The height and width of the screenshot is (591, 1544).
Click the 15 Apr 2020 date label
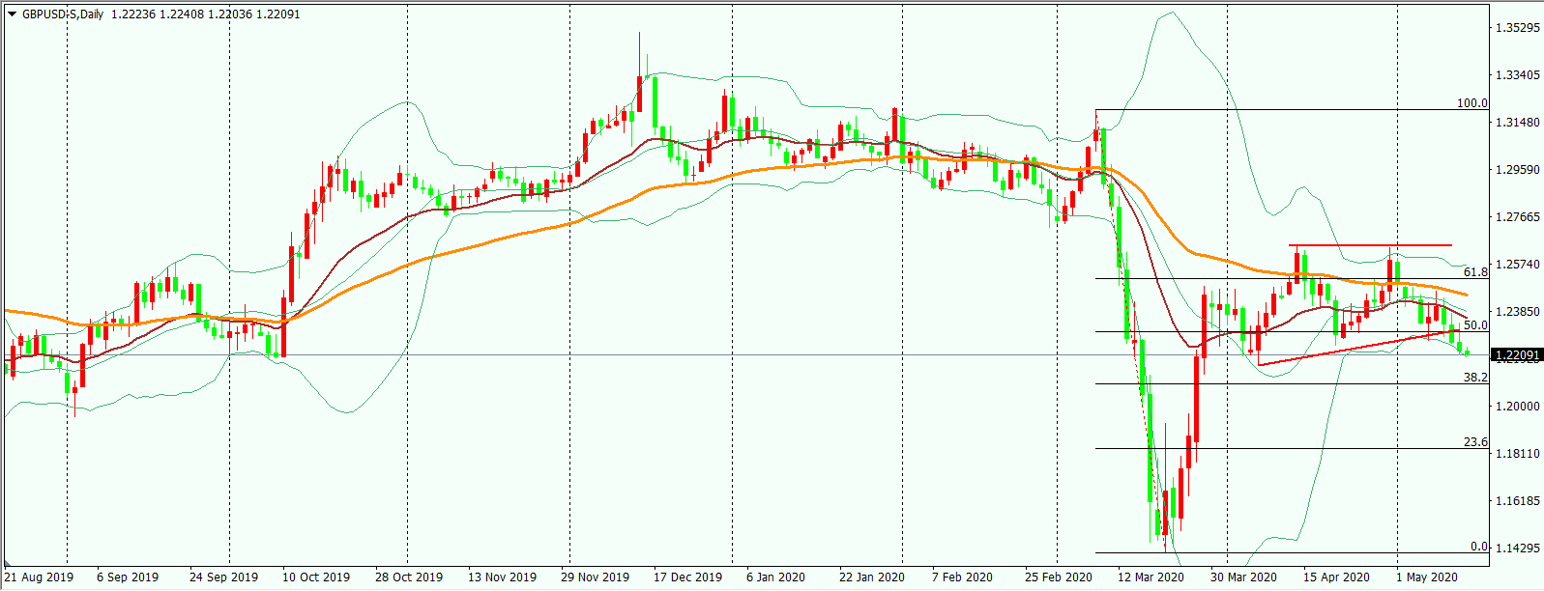pos(1336,577)
